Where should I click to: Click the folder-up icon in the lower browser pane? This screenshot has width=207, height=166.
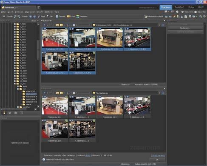(x=57, y=93)
